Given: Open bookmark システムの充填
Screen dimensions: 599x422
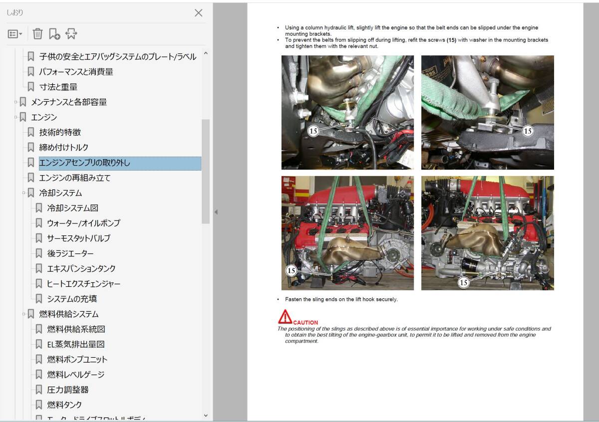Looking at the screenshot, I should pos(72,299).
